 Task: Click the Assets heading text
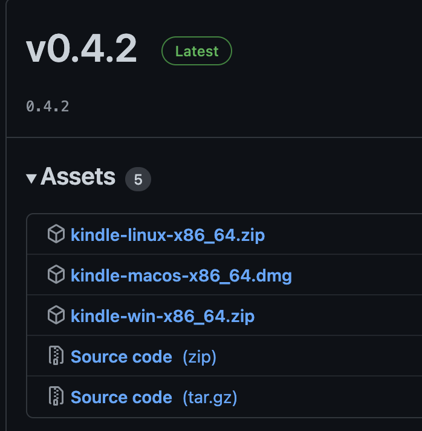click(x=78, y=177)
